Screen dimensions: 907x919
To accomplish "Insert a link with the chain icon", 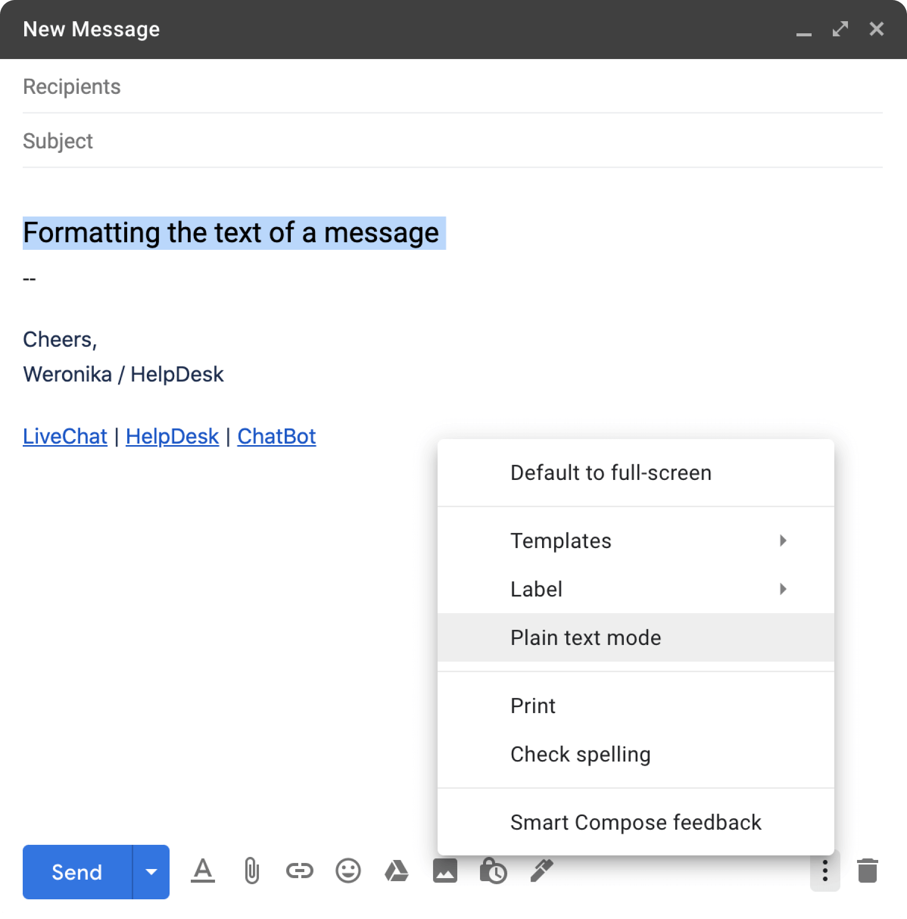I will [299, 872].
